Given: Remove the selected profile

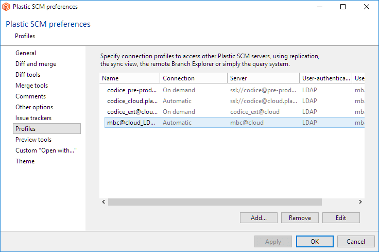Looking at the screenshot, I should (x=300, y=217).
